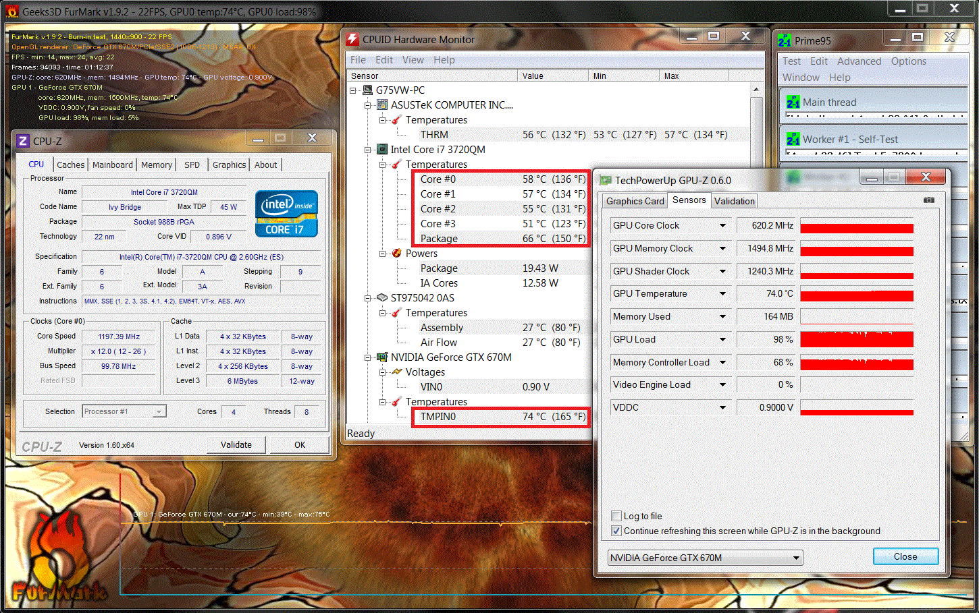Screen dimensions: 979x613
Task: Switch to the Caches tab in CPU-Z
Action: [71, 165]
